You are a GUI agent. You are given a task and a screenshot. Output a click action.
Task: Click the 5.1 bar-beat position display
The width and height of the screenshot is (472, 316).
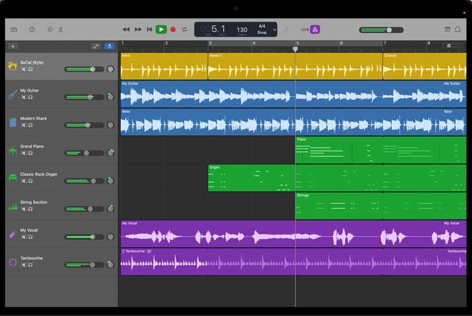click(x=218, y=29)
